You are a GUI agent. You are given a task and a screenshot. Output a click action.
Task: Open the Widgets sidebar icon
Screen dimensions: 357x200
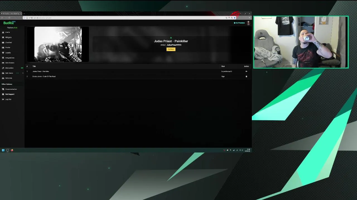(x=3, y=37)
